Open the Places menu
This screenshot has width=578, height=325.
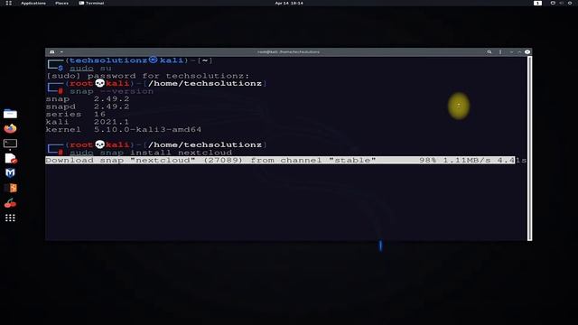coord(61,3)
